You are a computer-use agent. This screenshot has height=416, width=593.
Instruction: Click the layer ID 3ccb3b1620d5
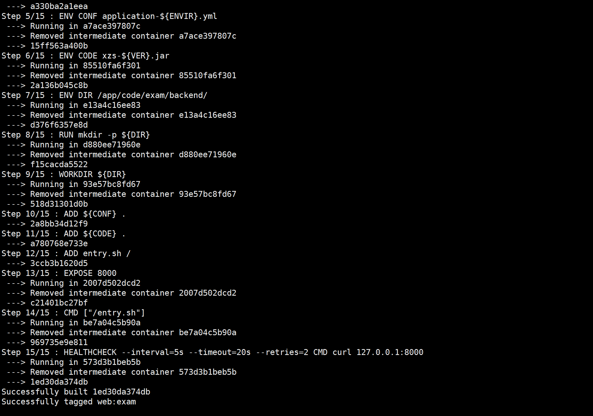59,263
